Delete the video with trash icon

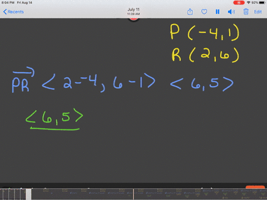tap(246, 12)
